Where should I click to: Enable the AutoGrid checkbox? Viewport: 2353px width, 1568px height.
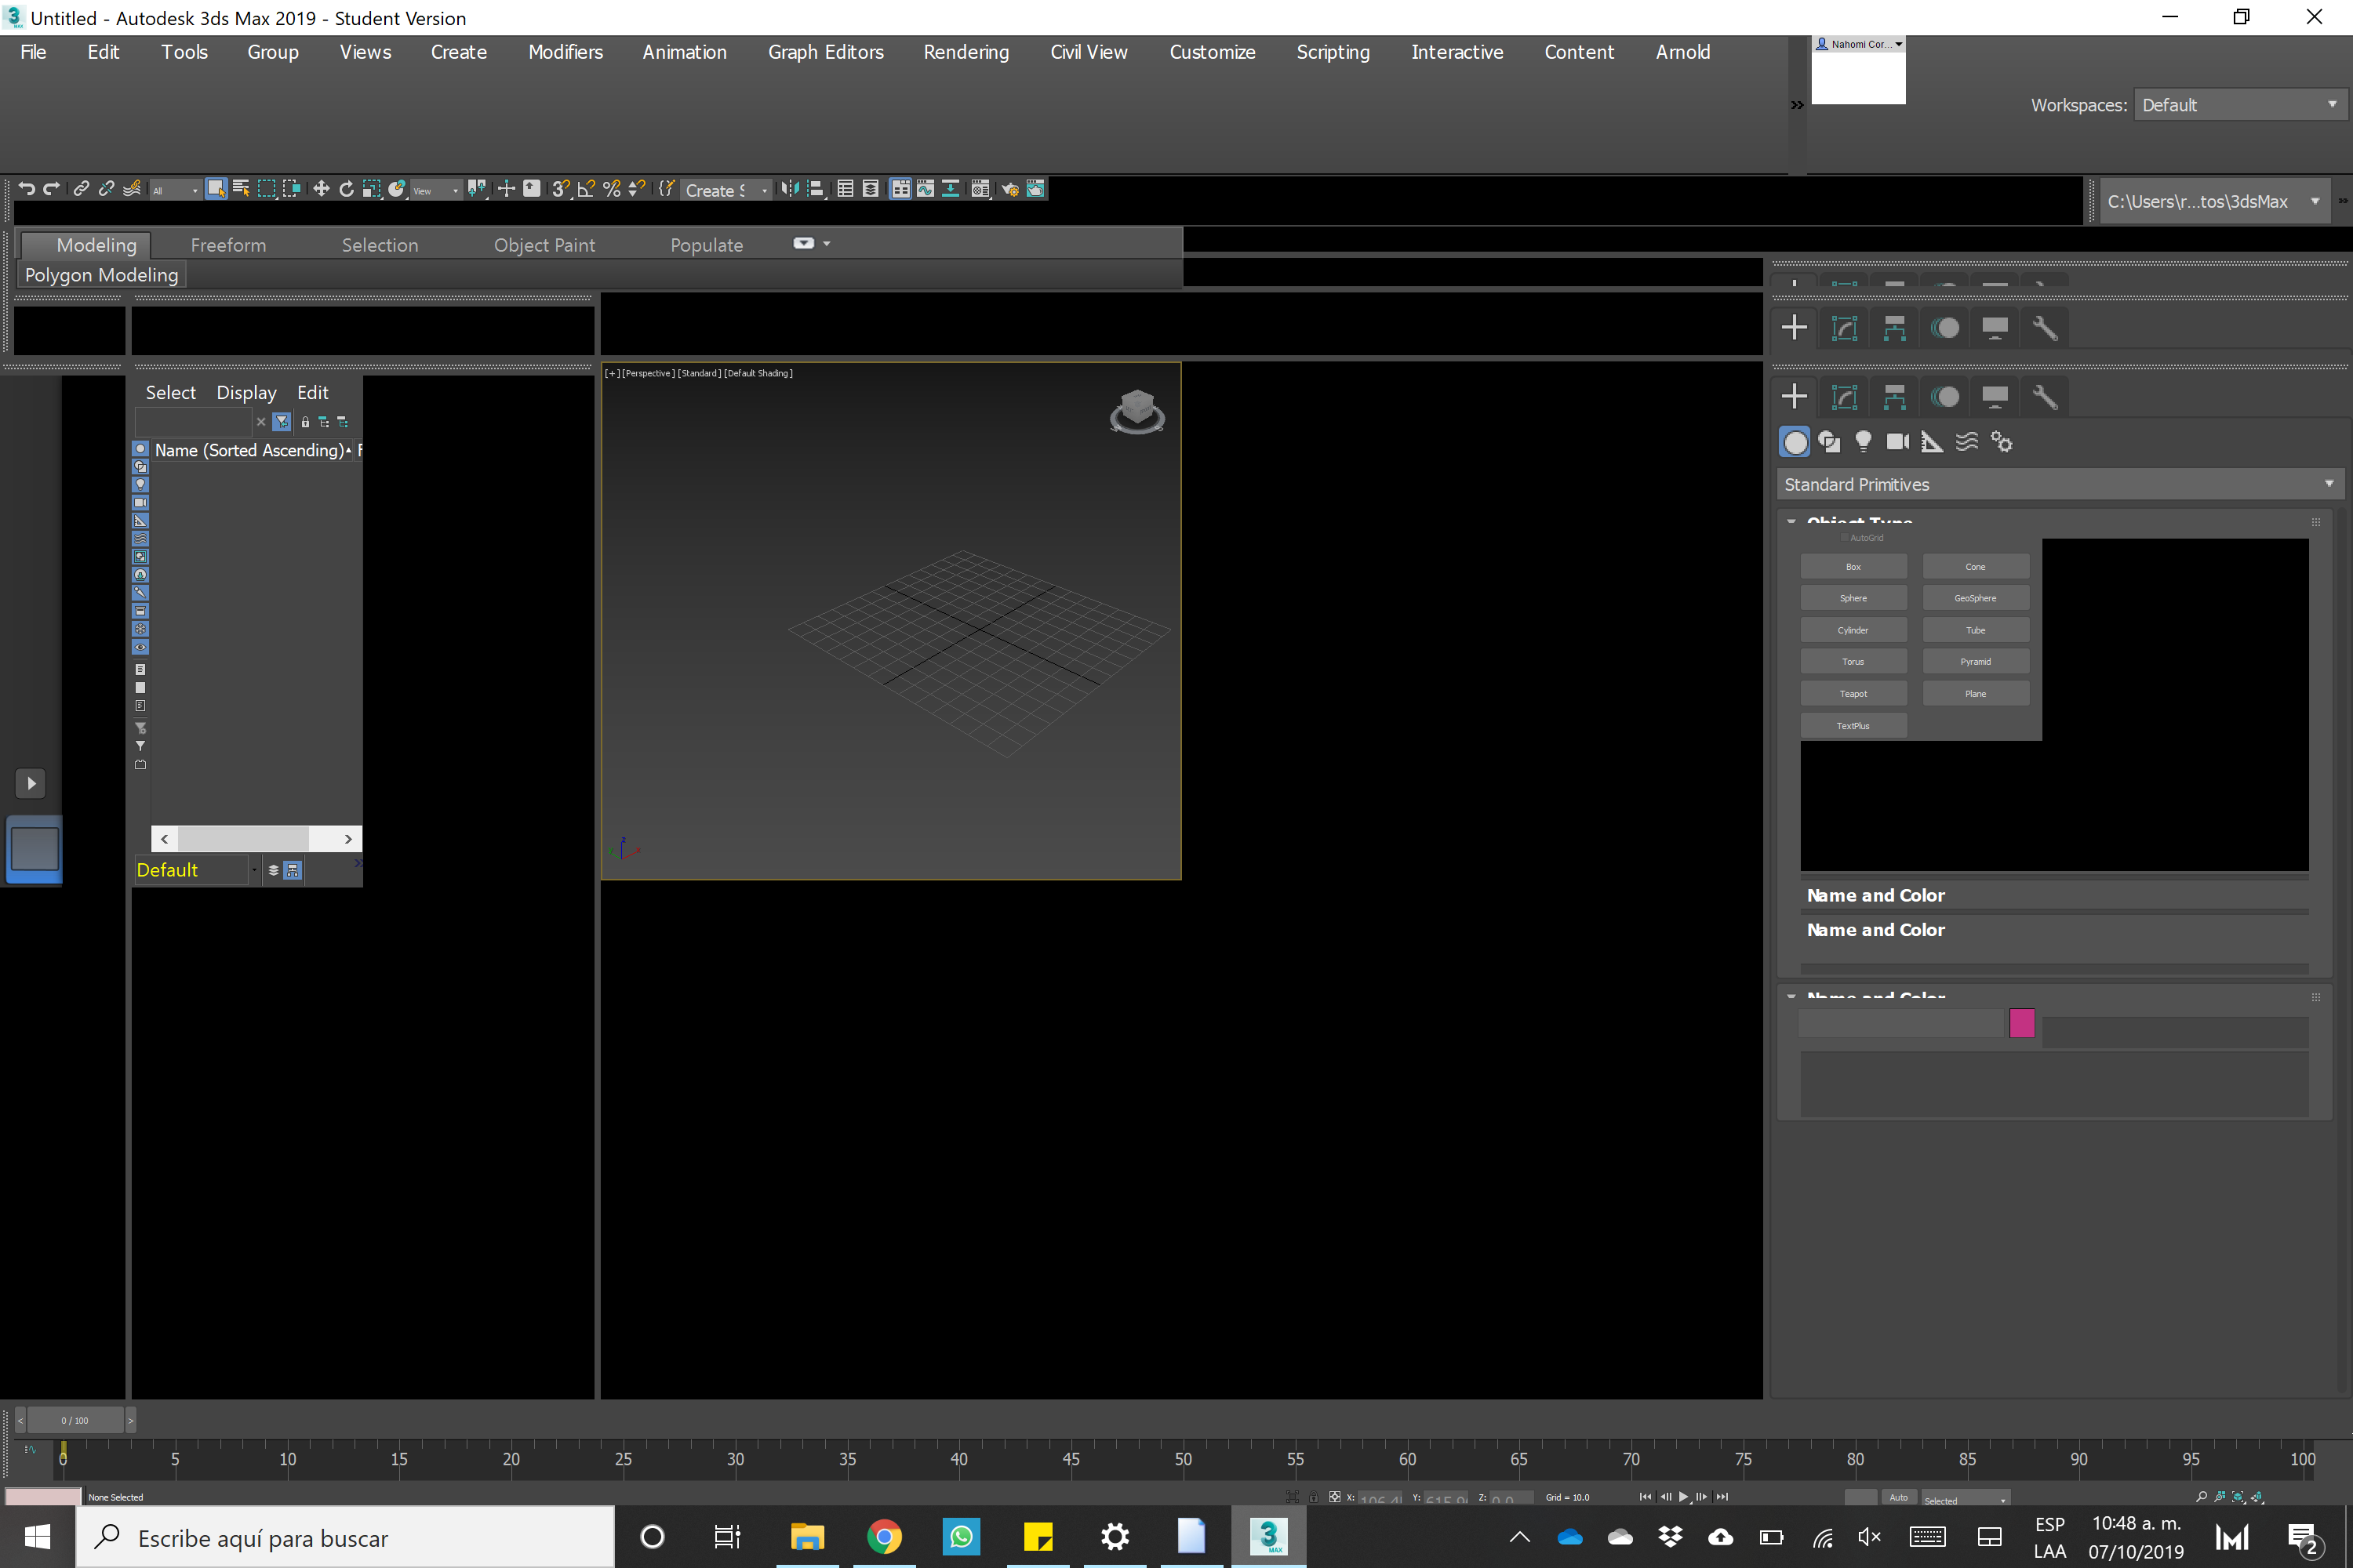tap(1845, 538)
